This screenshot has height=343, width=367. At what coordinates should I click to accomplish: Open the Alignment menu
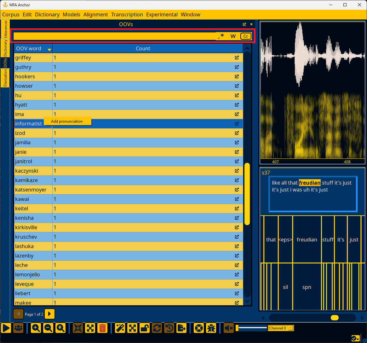[96, 14]
